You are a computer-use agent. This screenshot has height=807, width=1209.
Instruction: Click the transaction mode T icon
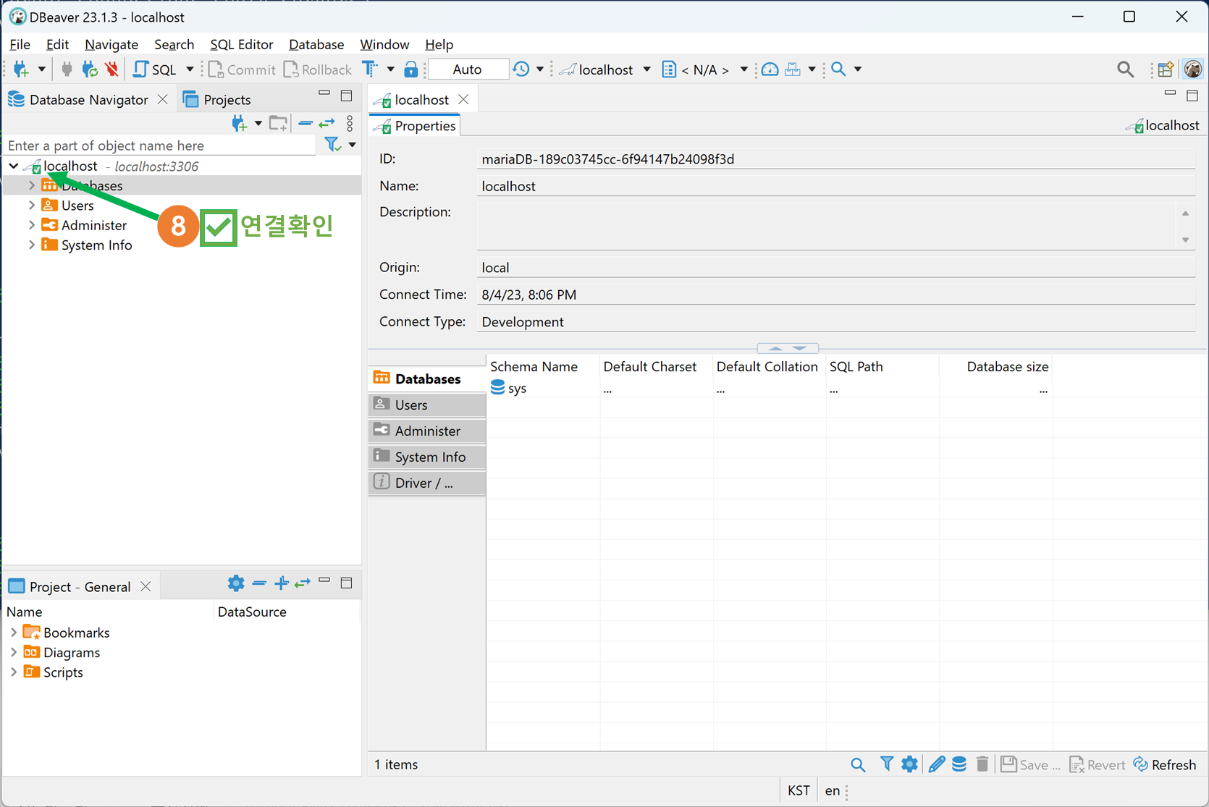point(370,69)
